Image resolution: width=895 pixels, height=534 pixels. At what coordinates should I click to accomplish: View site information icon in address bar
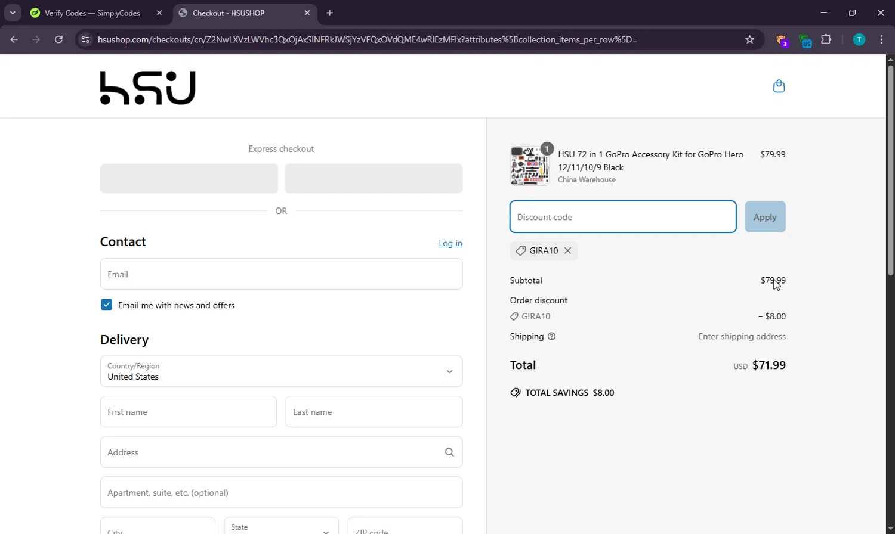(x=85, y=39)
